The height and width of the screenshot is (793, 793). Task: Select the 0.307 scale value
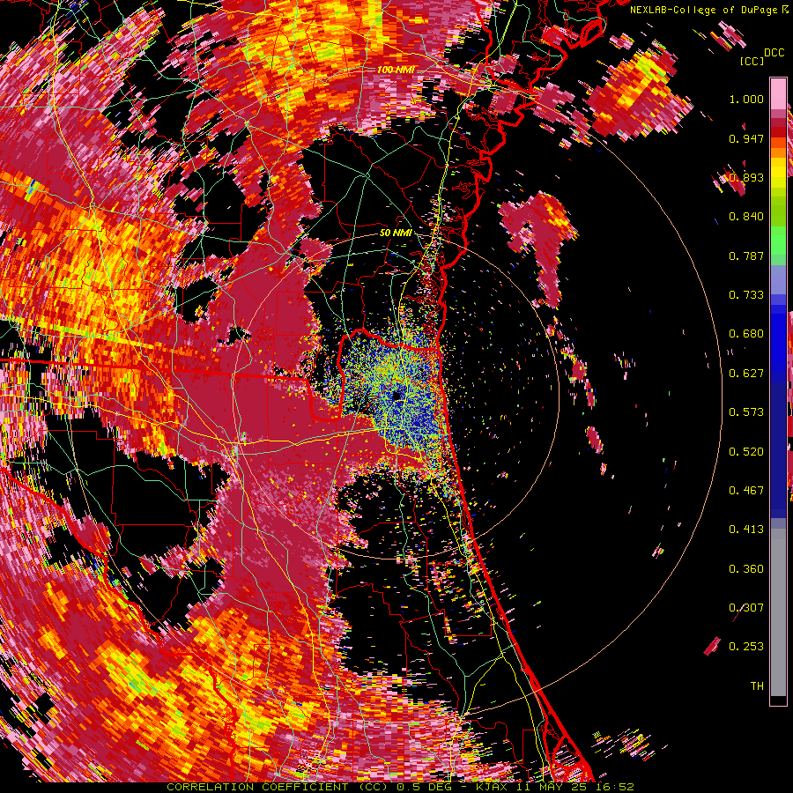(x=746, y=608)
